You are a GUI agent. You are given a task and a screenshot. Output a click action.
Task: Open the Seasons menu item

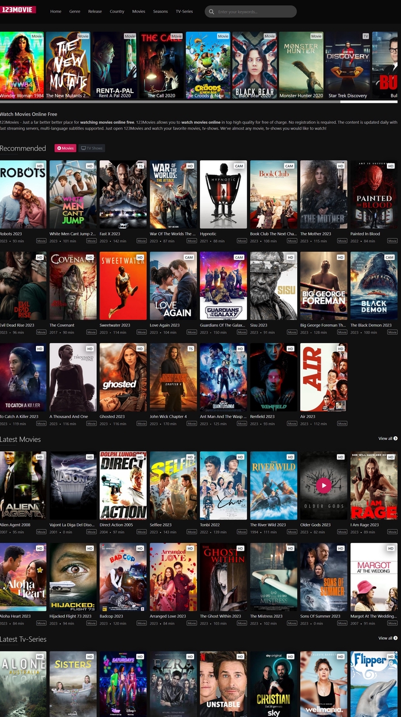[x=160, y=12]
